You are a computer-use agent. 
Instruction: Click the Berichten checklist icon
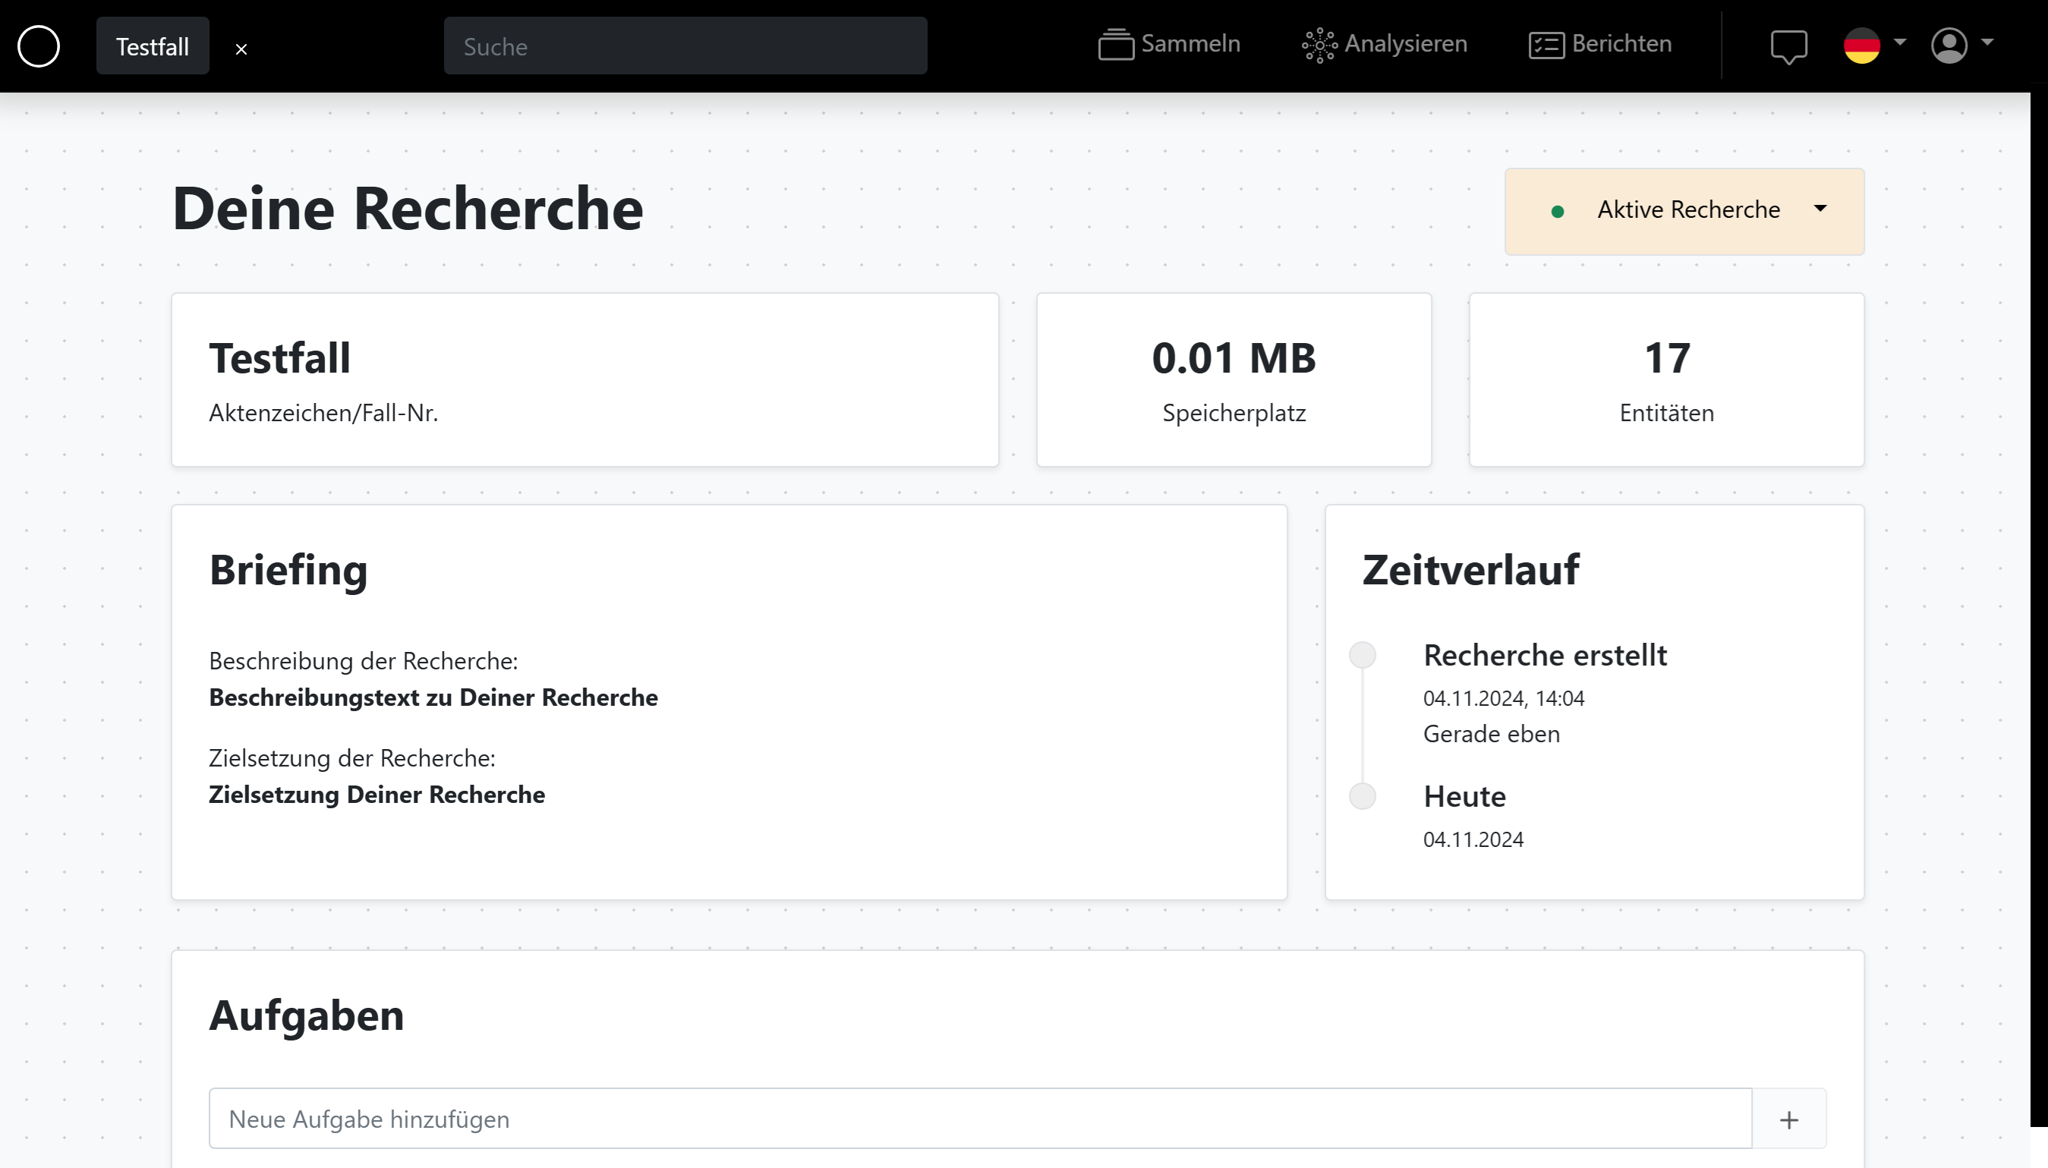1545,45
